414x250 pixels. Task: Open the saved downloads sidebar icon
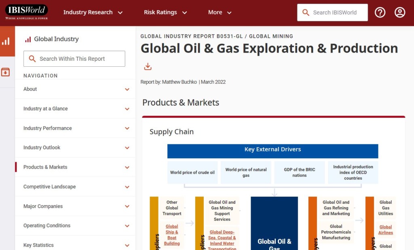point(6,72)
